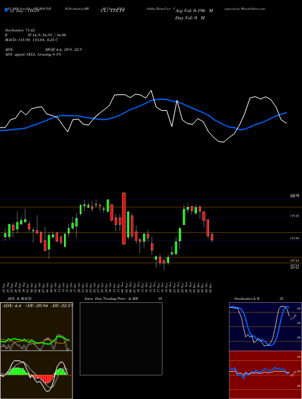Image resolution: width=302 pixels, height=399 pixels.
Task: Click the 'MACD: 115.93, 115.68, 0.25 C' text
Action: pyautogui.click(x=31, y=40)
